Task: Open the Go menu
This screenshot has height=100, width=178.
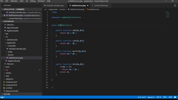Action: click(x=27, y=1)
